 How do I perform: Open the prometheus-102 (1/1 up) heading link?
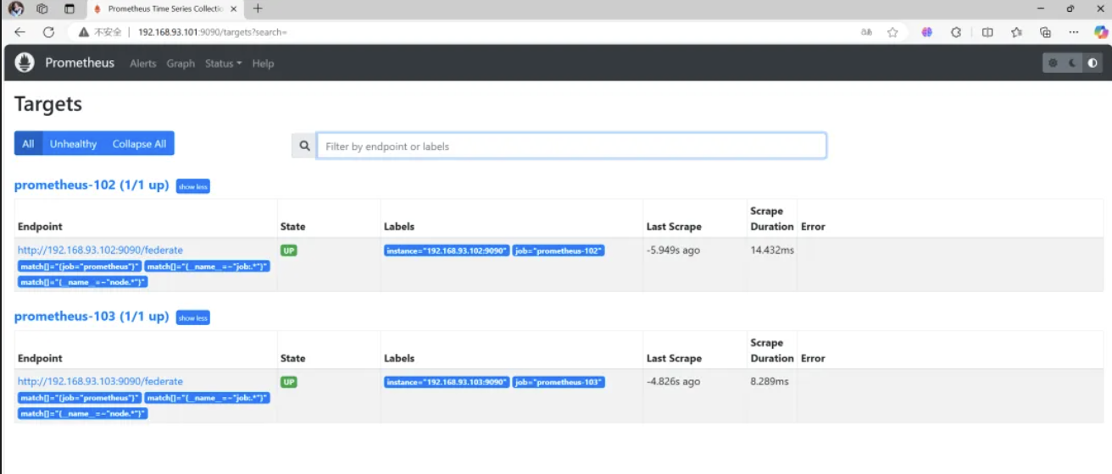pyautogui.click(x=92, y=185)
